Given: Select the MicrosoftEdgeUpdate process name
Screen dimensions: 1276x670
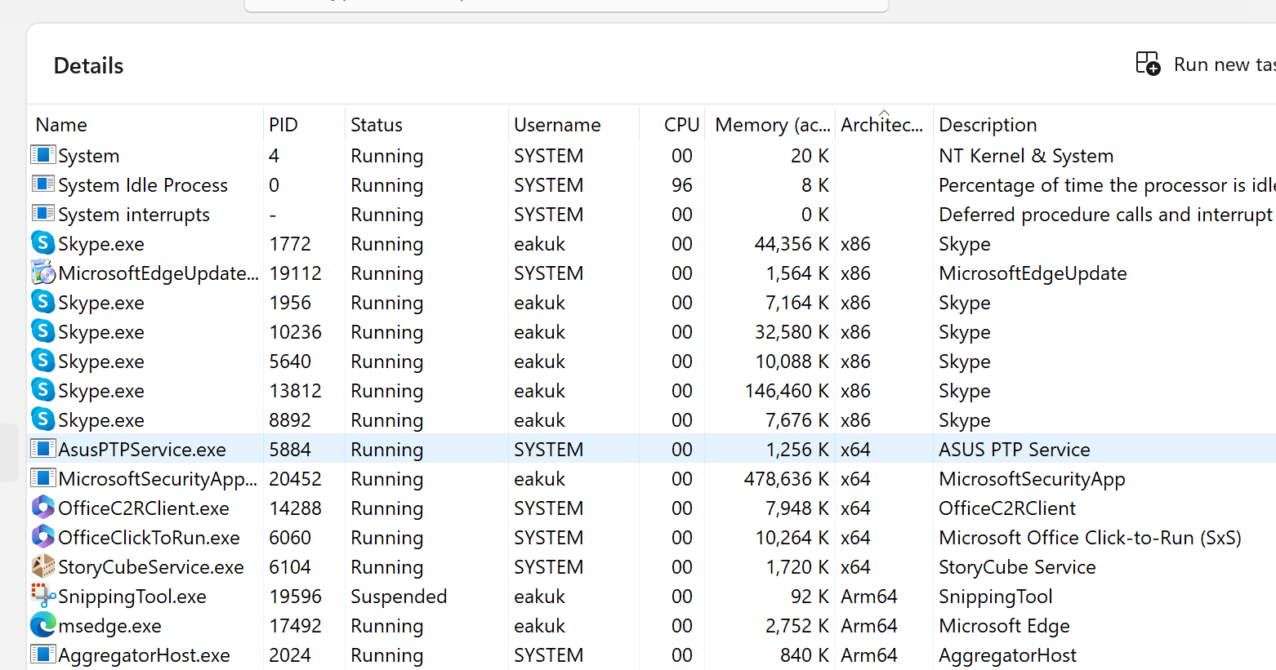Looking at the screenshot, I should tap(158, 273).
